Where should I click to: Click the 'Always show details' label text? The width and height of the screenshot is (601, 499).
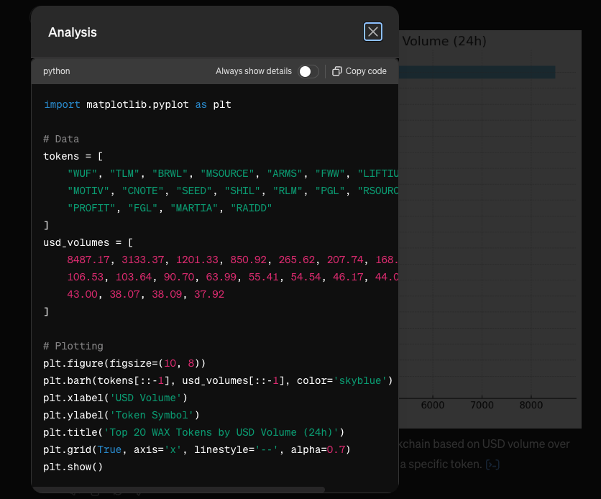(x=253, y=71)
